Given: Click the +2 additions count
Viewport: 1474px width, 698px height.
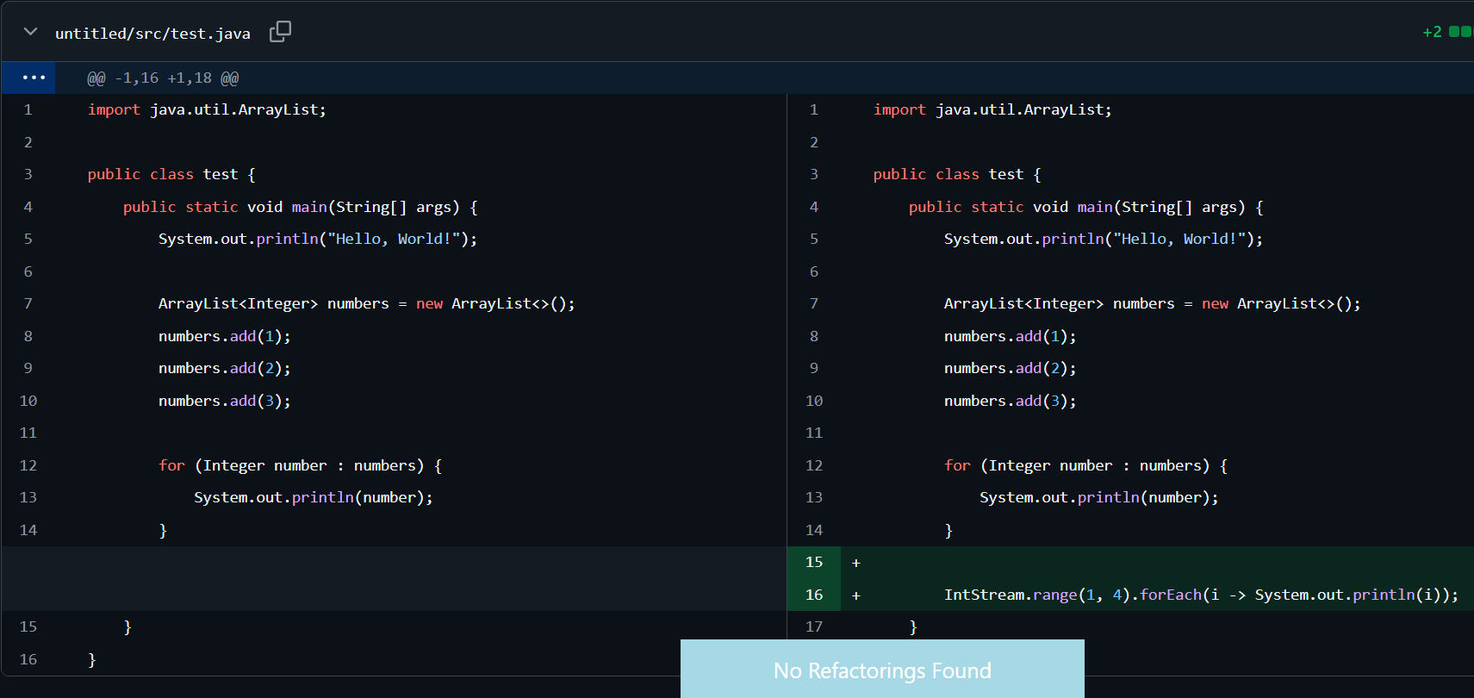Looking at the screenshot, I should tap(1431, 32).
